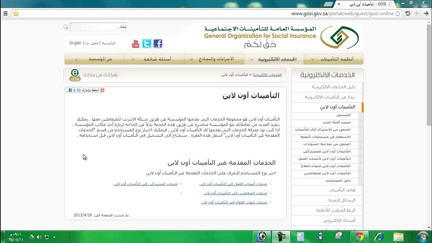Screen dimensions: 432x243
Task: Open اتصل بنا contact link
Action: [91, 43]
